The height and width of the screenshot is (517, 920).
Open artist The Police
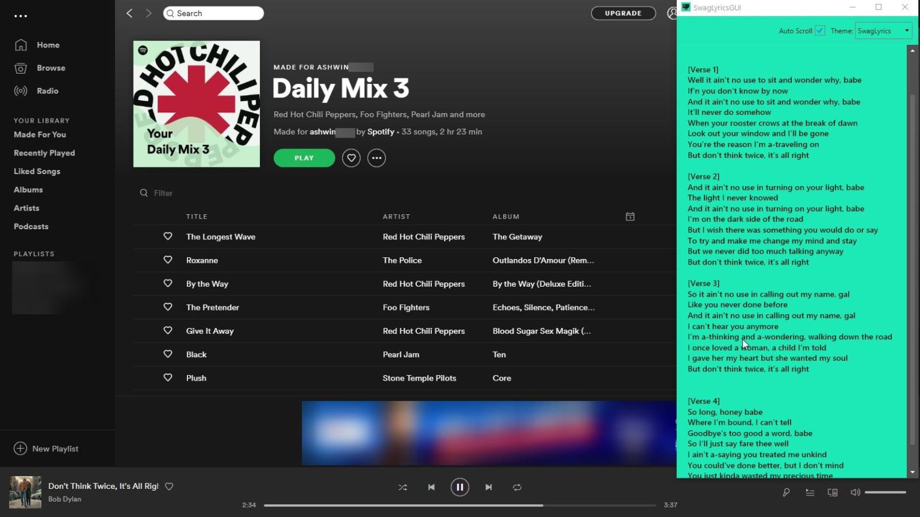(402, 260)
